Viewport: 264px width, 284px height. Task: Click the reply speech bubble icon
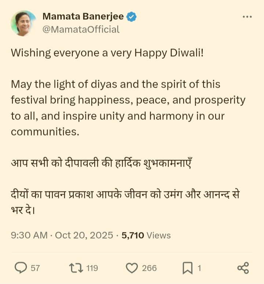21,268
